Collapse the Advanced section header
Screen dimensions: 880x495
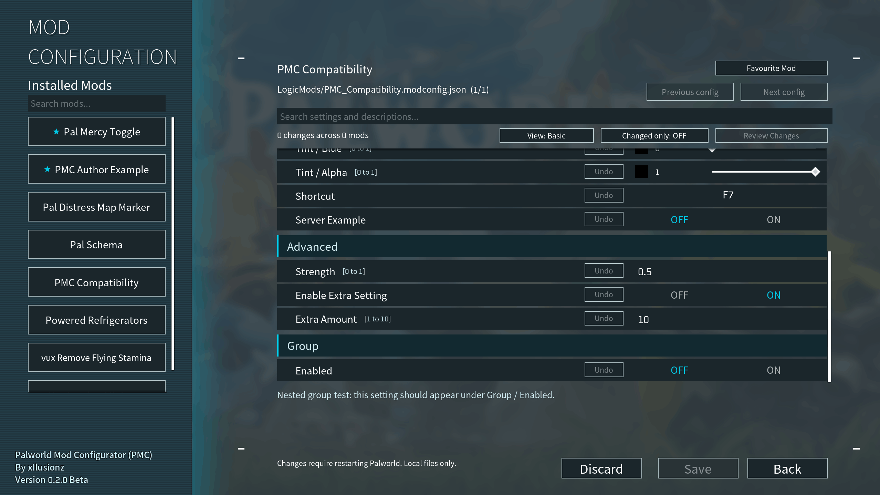(552, 247)
